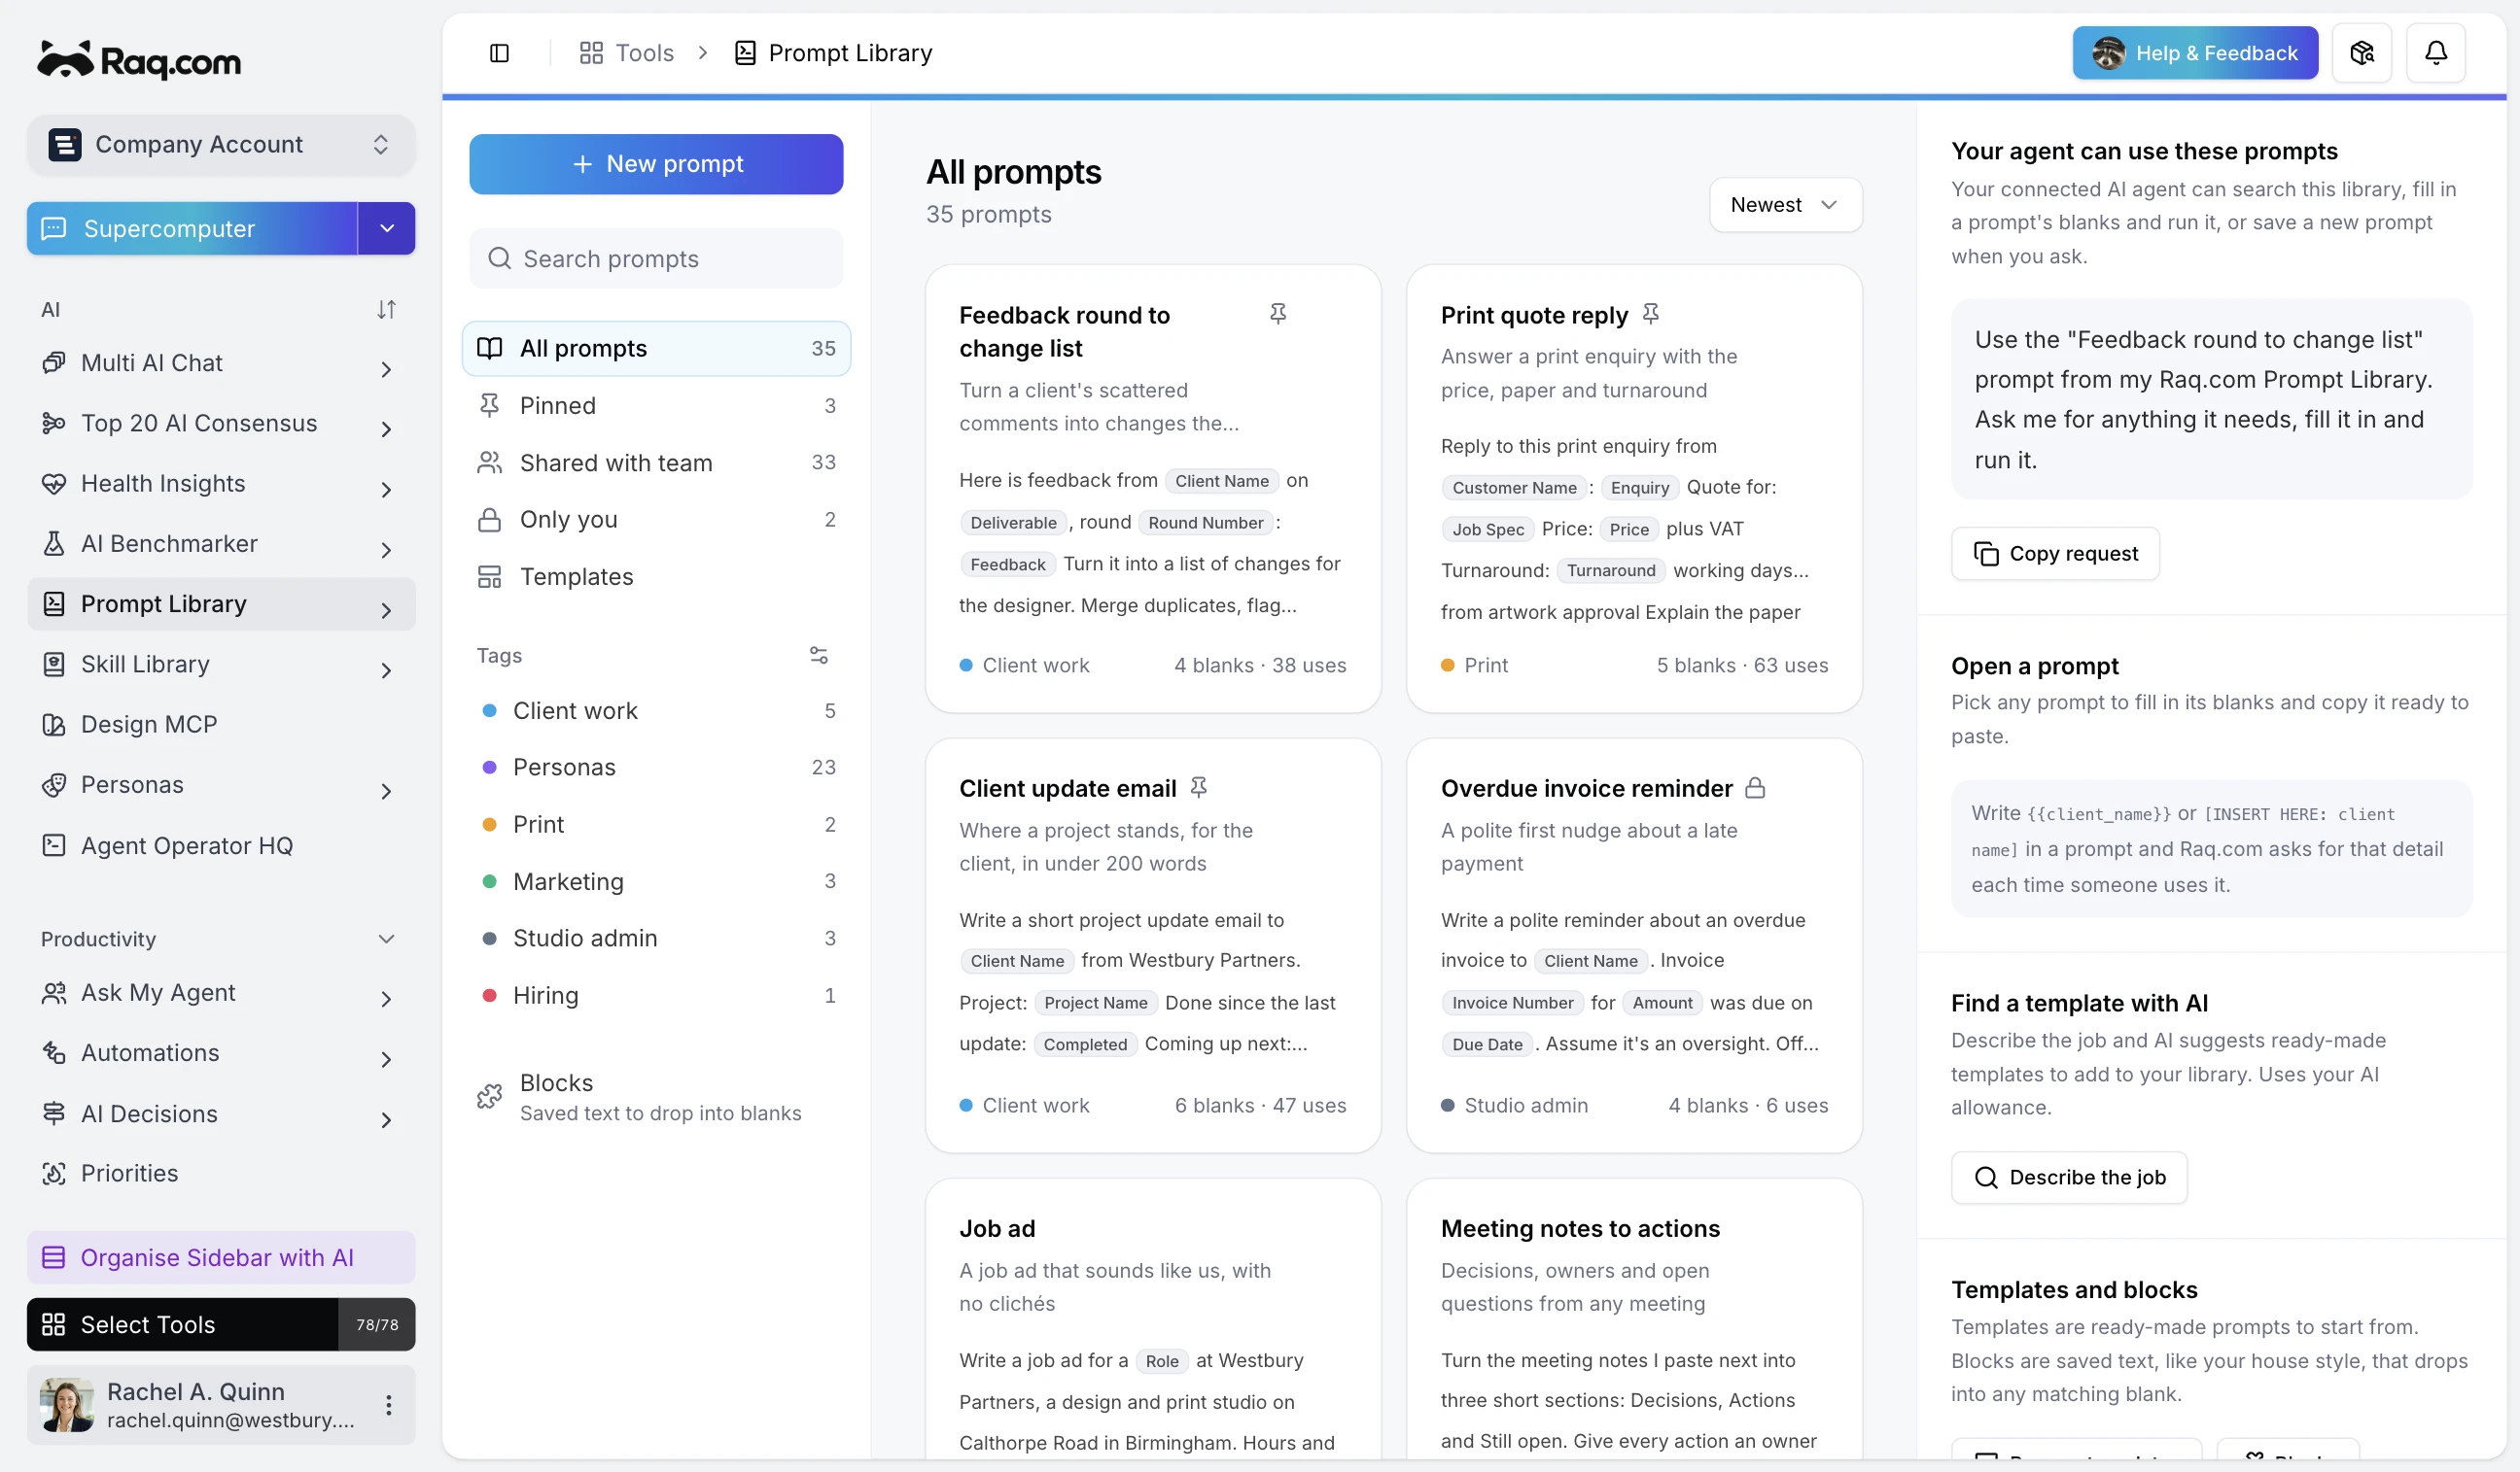Select Shared with team filter

coord(656,462)
